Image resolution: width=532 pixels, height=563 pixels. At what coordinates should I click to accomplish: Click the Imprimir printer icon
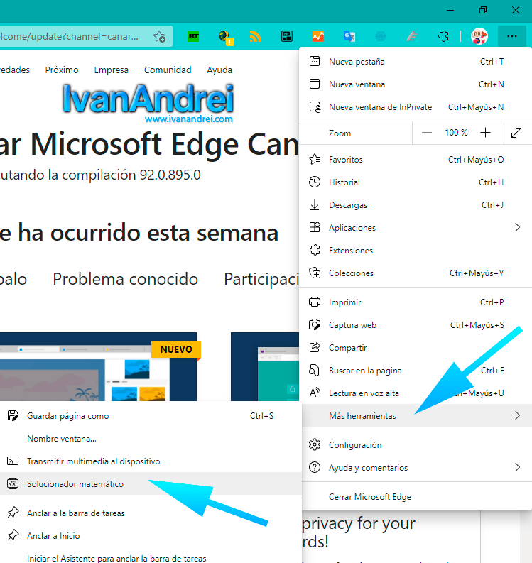(315, 302)
